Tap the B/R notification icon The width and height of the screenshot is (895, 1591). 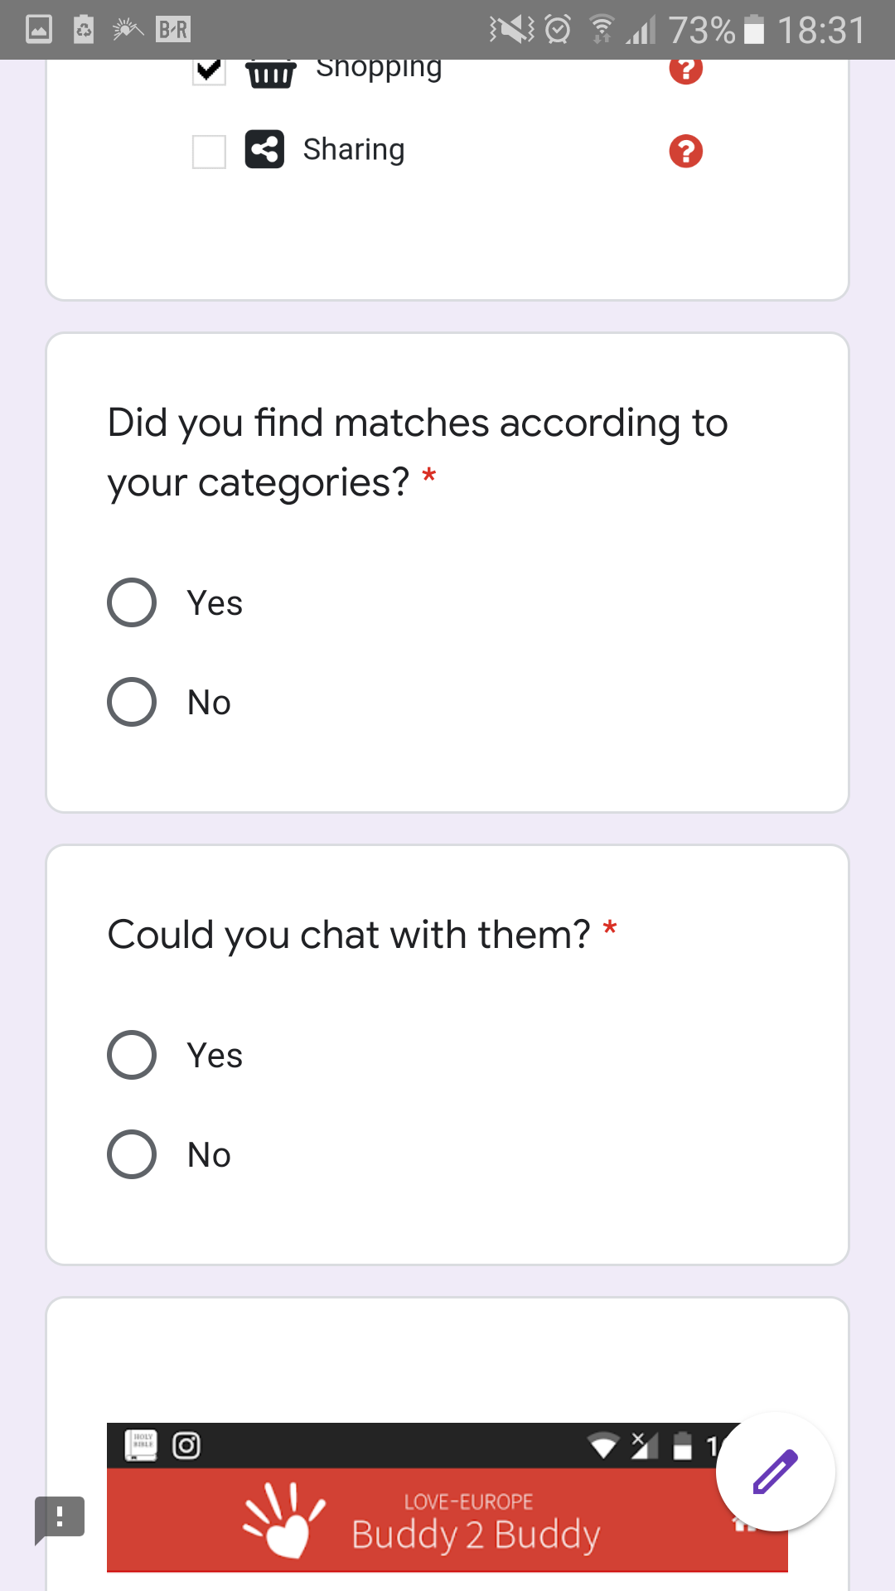(x=173, y=30)
